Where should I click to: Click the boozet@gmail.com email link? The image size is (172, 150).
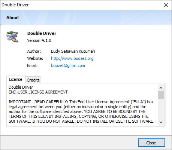(68, 65)
